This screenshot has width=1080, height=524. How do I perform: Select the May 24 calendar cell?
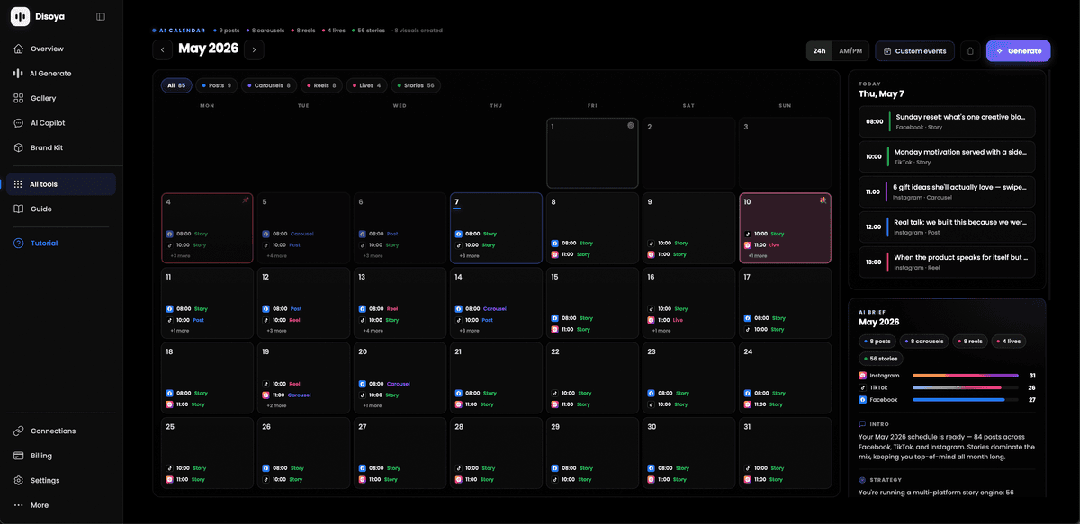pos(785,377)
